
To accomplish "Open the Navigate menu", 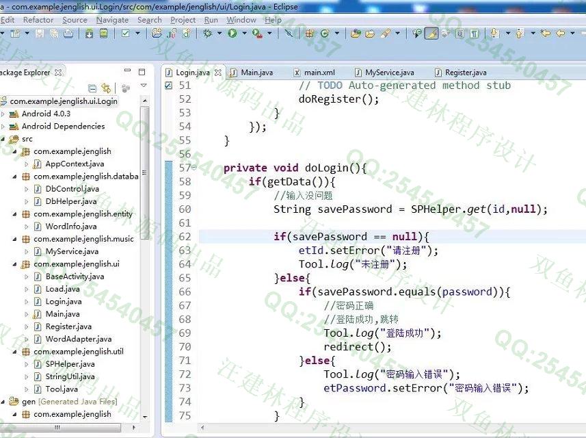I will coord(113,20).
